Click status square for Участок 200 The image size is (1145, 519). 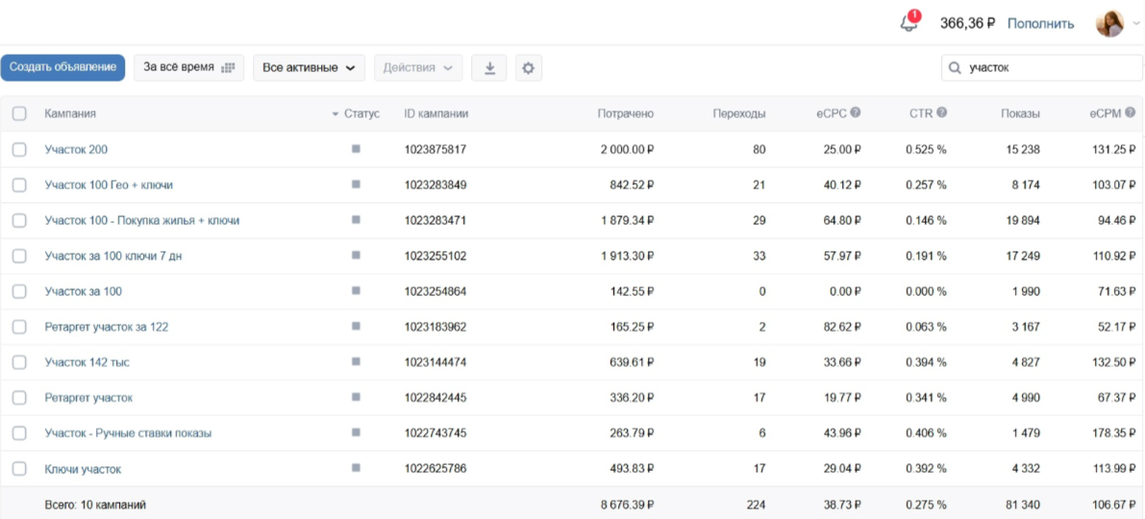[356, 149]
